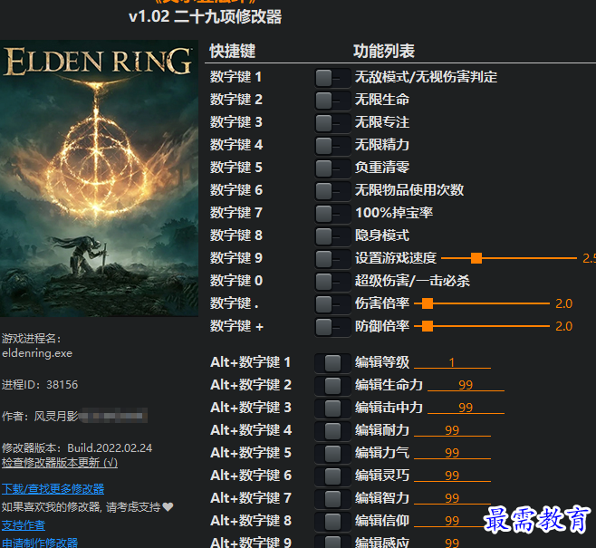This screenshot has width=596, height=548.
Task: Switch on 无限物品使用次数
Action: (x=332, y=191)
